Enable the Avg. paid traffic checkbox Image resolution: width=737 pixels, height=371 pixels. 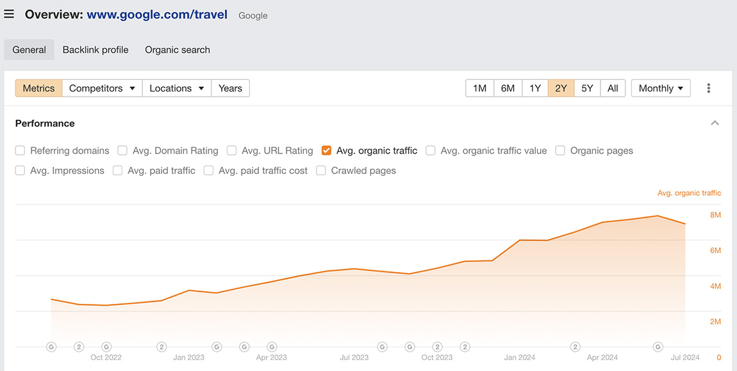click(117, 171)
